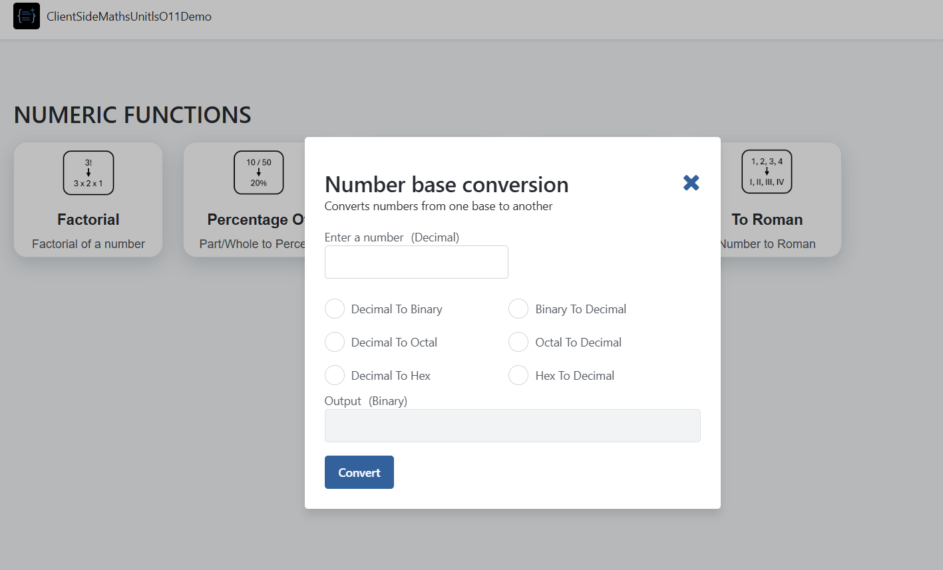Click the To Roman card title

(x=767, y=219)
